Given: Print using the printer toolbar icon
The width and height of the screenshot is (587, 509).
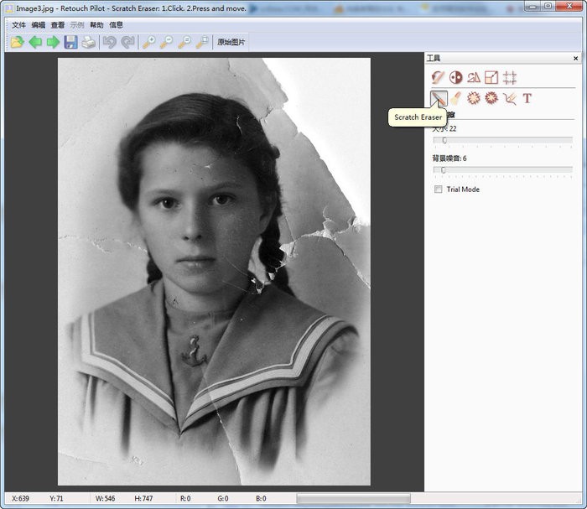Looking at the screenshot, I should (88, 42).
